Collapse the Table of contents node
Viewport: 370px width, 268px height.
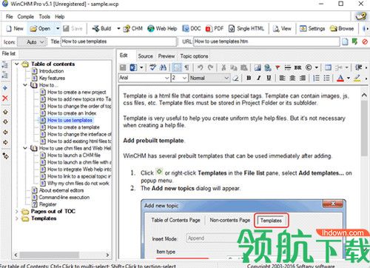pyautogui.click(x=16, y=64)
